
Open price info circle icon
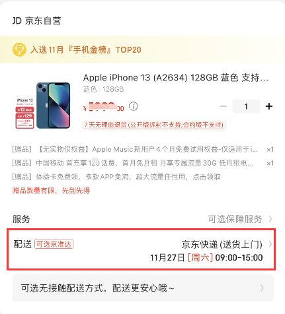134,106
